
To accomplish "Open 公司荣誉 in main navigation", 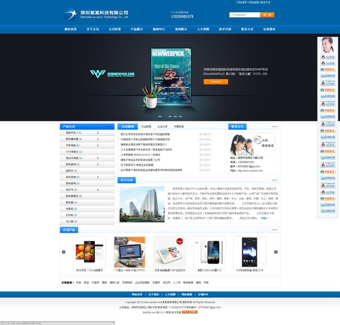I will pos(115,29).
